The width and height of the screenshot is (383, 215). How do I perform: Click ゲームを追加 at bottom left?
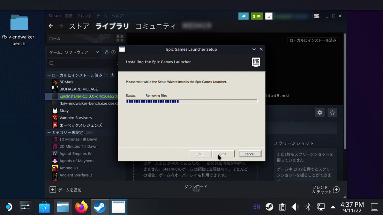(65, 190)
